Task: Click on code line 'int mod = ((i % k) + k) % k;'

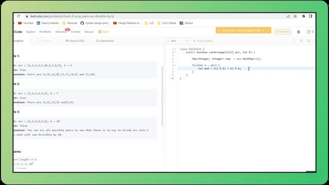Action: click(x=220, y=68)
